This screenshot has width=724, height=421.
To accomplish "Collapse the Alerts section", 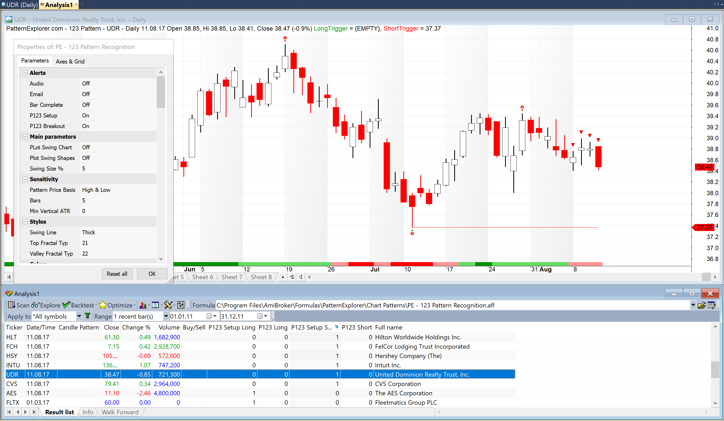I will click(x=25, y=73).
